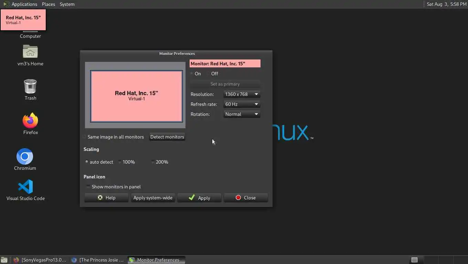Viewport: 468px width, 264px height.
Task: Click the Red Hat monitor identifier overlay
Action: (23, 20)
